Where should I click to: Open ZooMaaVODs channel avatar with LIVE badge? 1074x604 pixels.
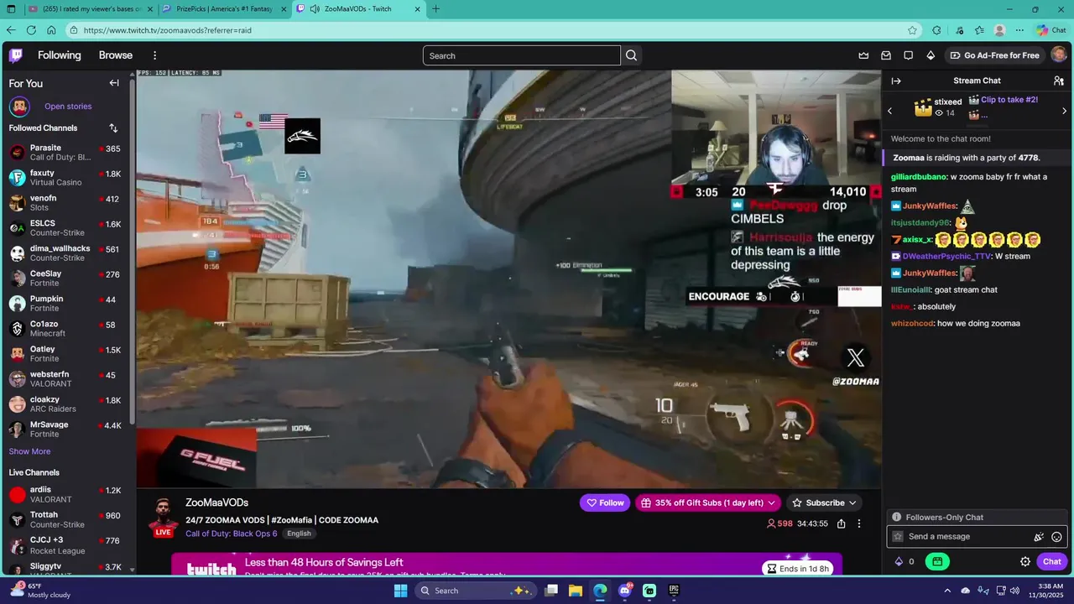point(164,518)
